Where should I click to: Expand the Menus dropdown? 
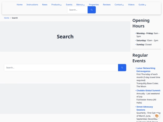[81, 5]
